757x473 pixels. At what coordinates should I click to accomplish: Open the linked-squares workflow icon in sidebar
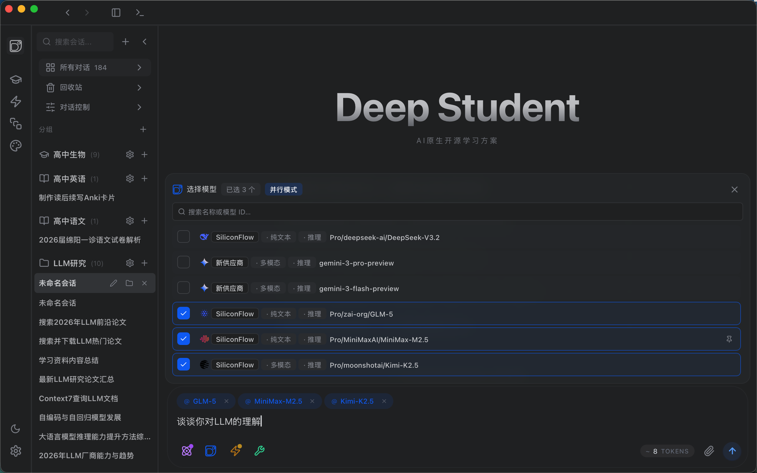(x=16, y=124)
